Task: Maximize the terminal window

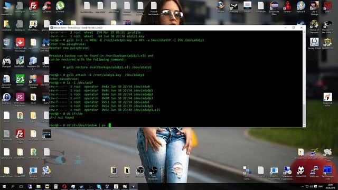Action: coord(294,28)
